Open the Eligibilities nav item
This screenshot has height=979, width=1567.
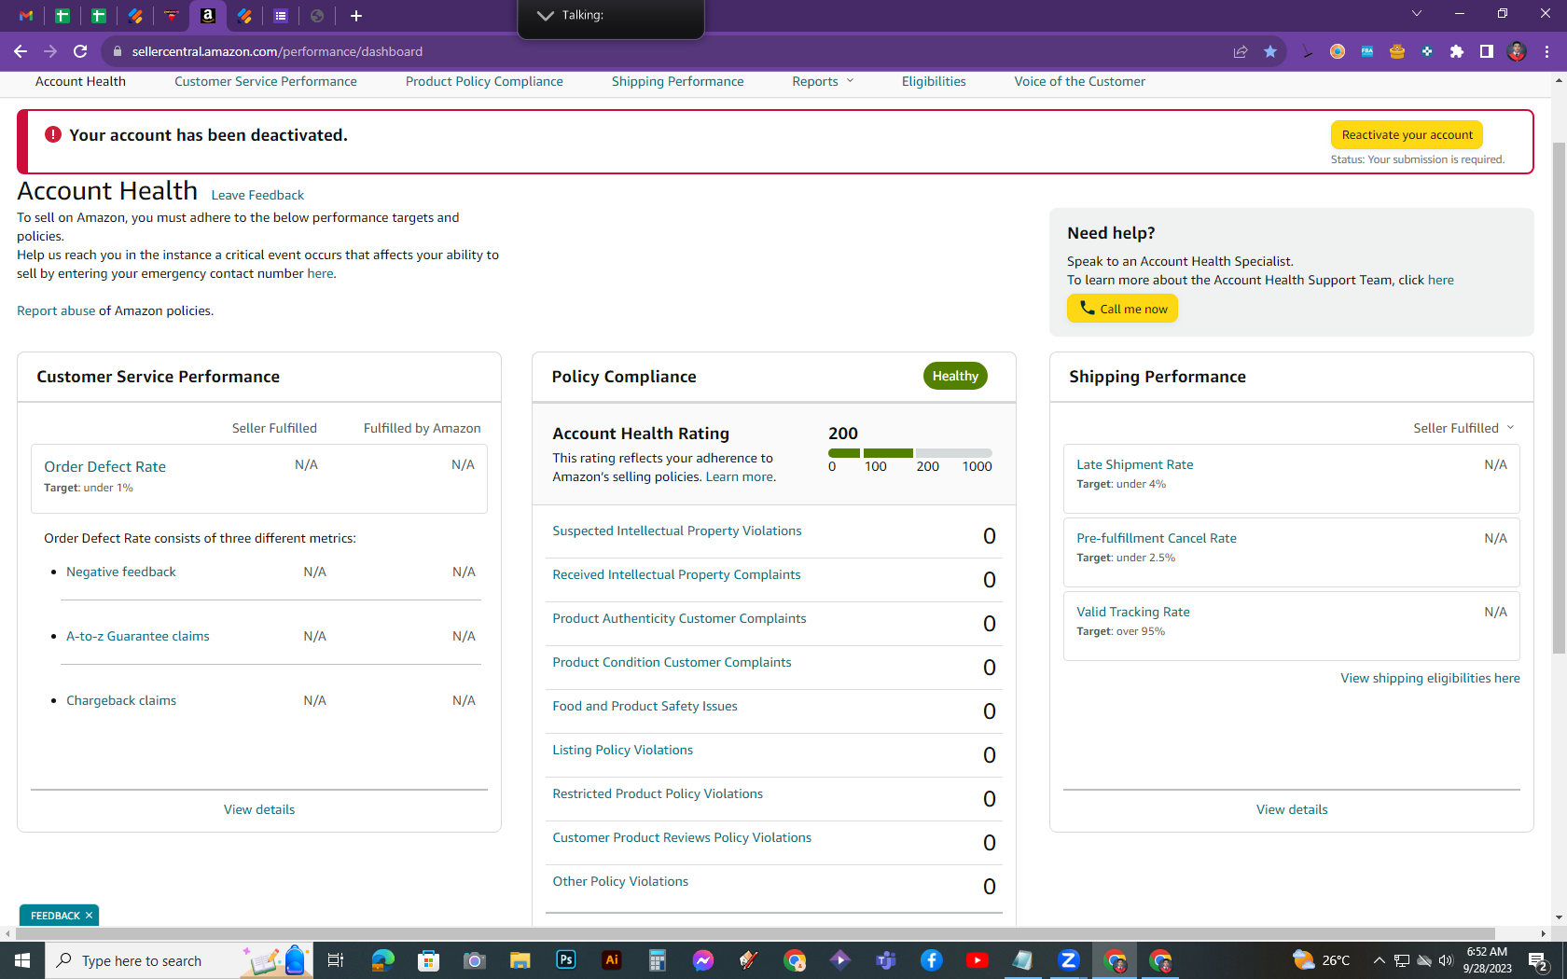coord(934,81)
